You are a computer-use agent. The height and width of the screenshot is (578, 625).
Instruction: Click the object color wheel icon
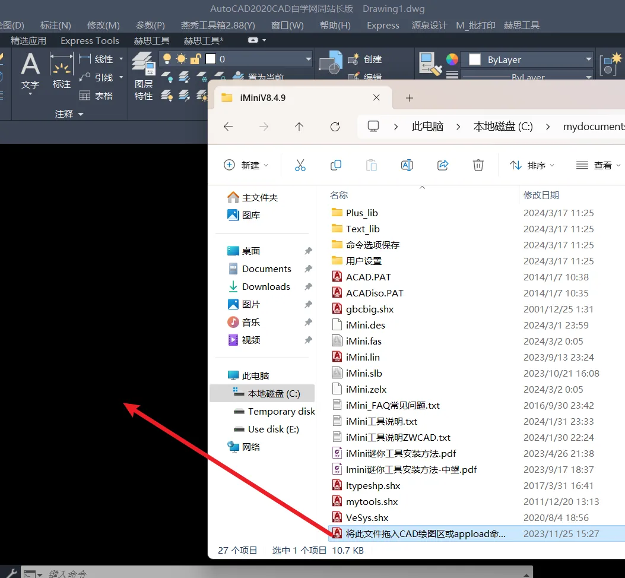[x=452, y=59]
